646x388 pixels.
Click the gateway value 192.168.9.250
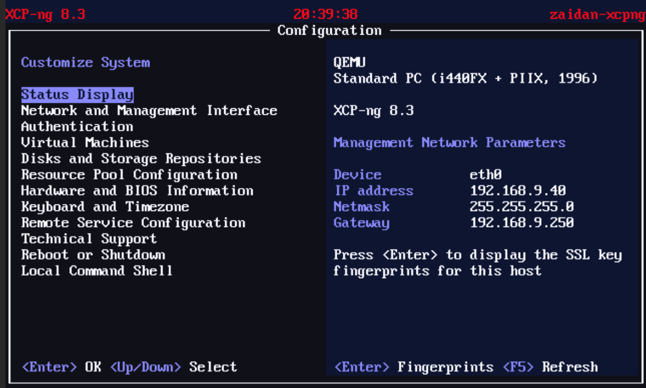[x=522, y=223]
